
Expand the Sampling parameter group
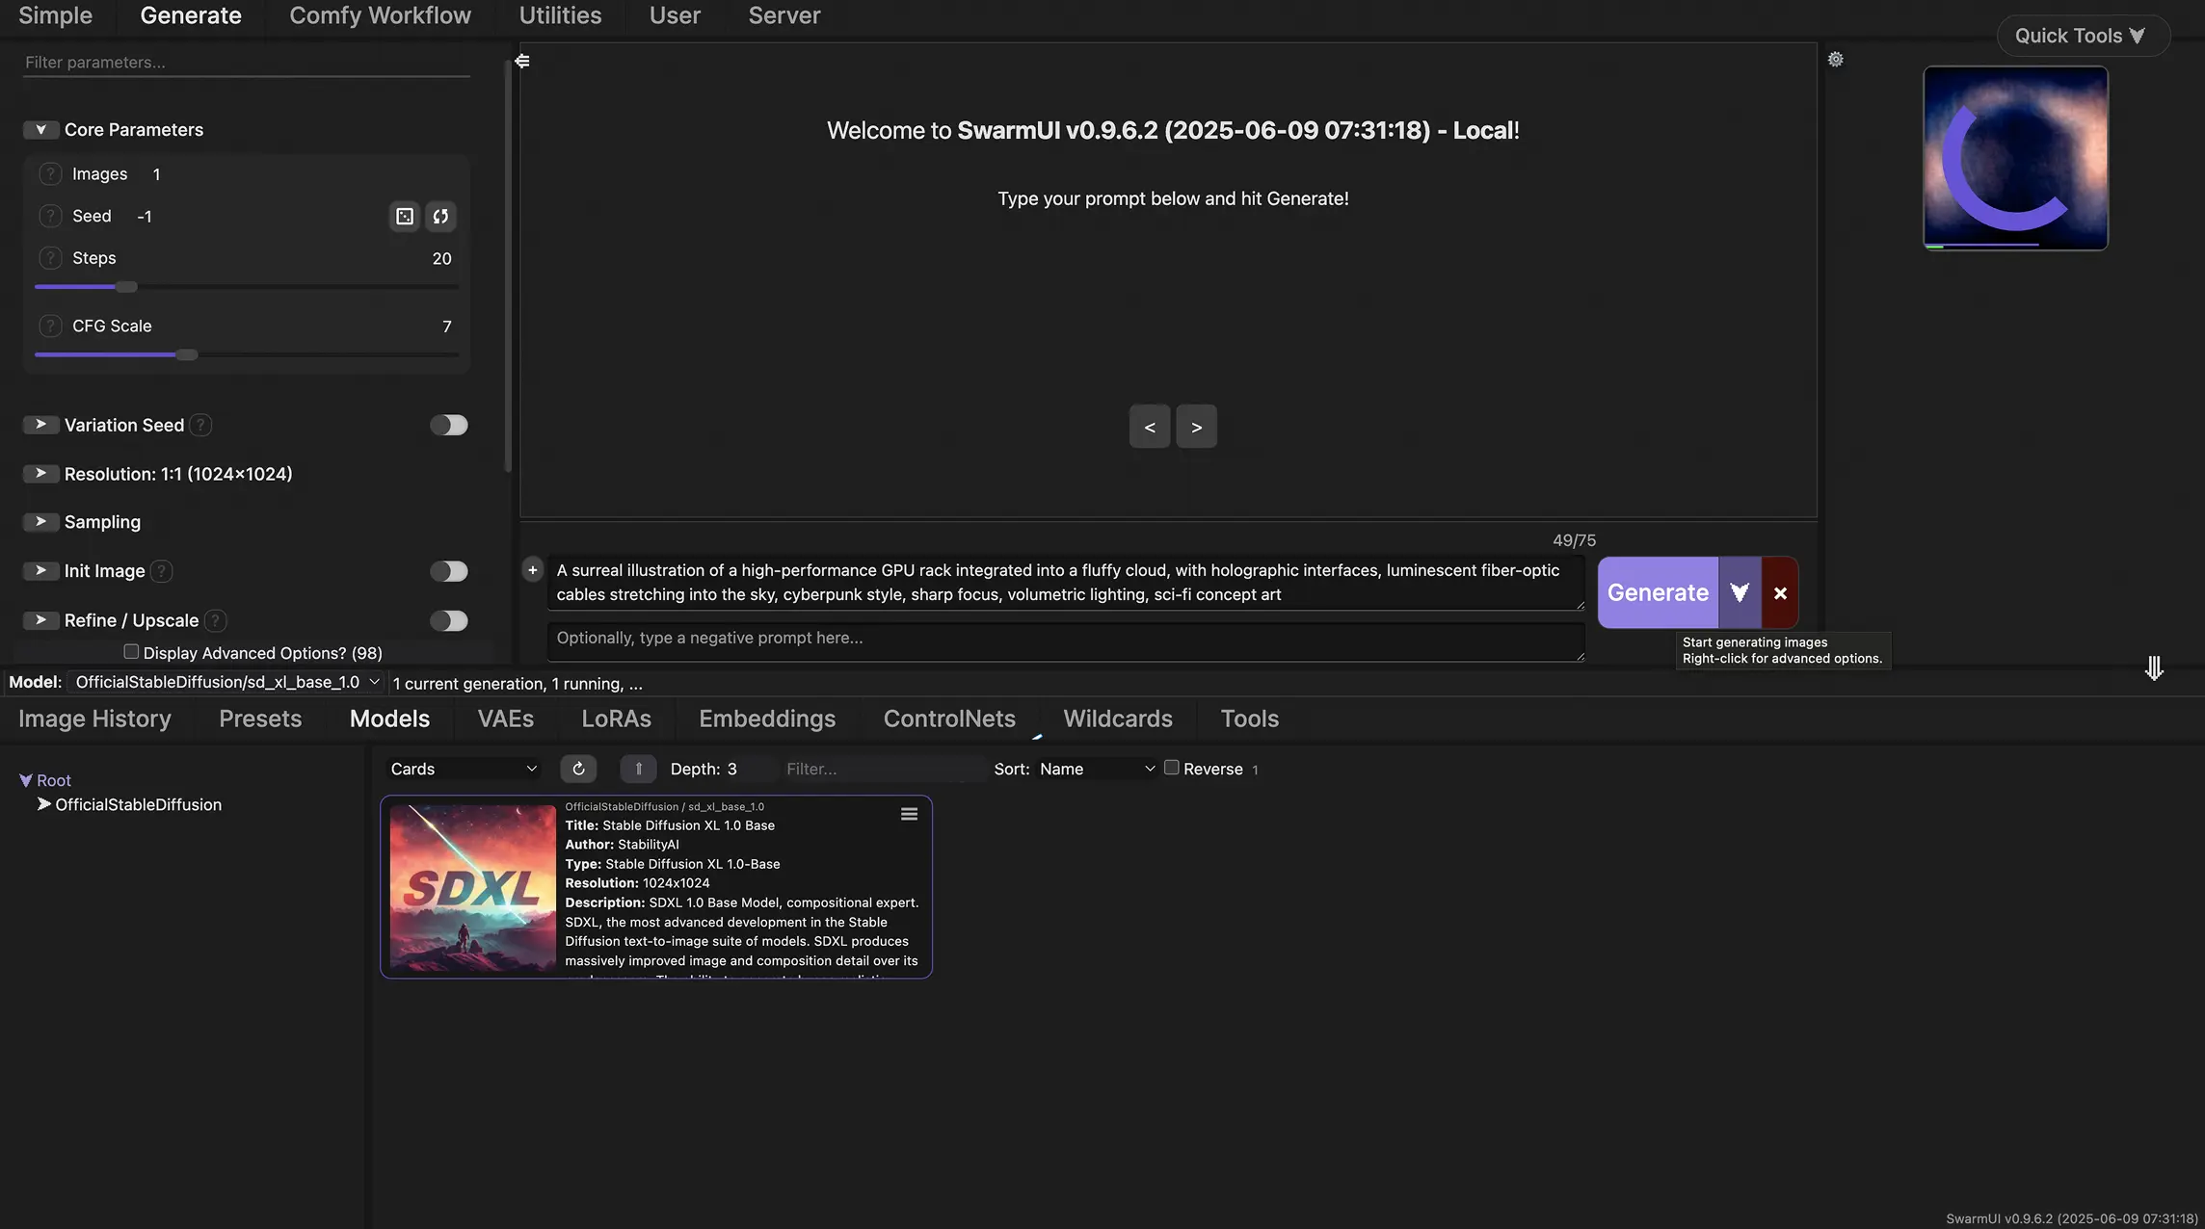tap(40, 521)
